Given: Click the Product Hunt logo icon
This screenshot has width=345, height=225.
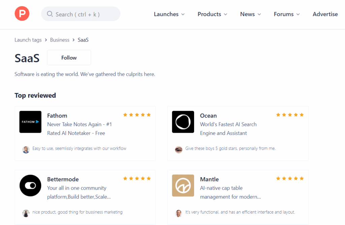Looking at the screenshot, I should (x=22, y=14).
